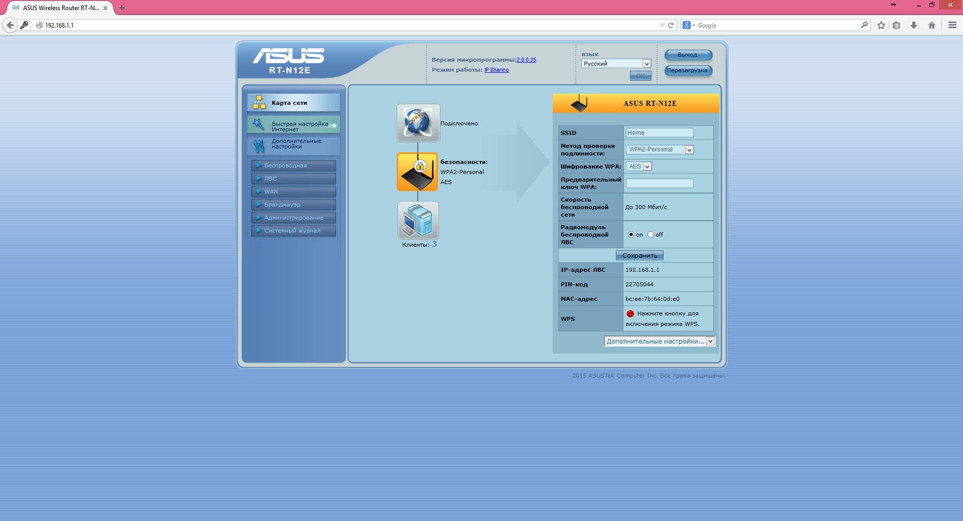The height and width of the screenshot is (521, 963).
Task: Open the browser hamburger menu
Action: click(x=952, y=25)
